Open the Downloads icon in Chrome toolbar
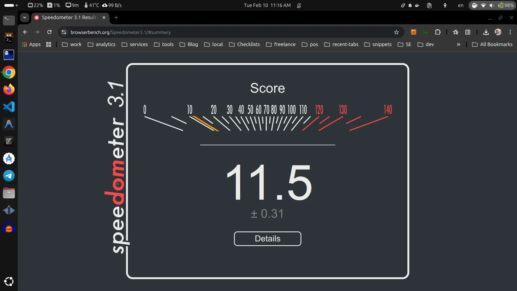This screenshot has height=291, width=517. (x=486, y=32)
